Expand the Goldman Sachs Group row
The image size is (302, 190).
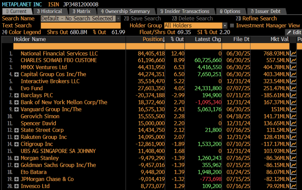[x=17, y=165]
